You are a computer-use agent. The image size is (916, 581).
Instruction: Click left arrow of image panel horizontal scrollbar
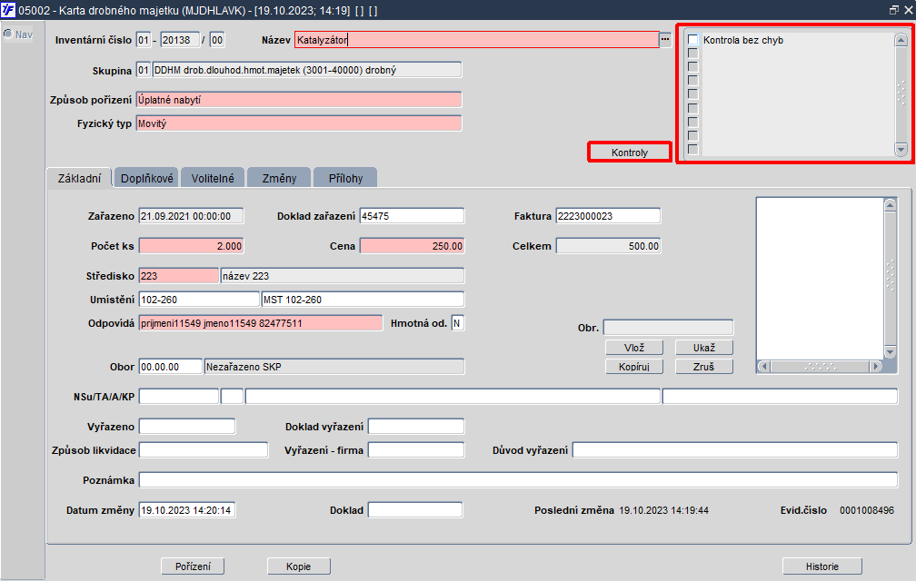click(x=764, y=367)
